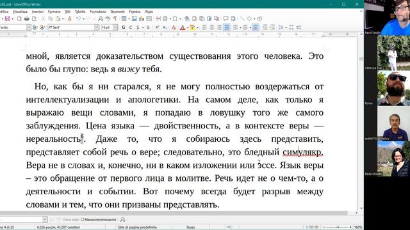Toggle unordered bullet list
This screenshot has height=230, width=410.
235,27
